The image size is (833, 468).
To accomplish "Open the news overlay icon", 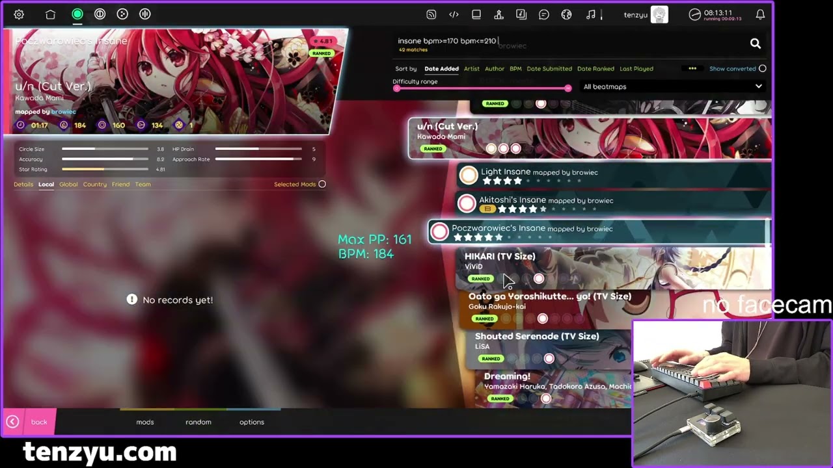I will click(431, 14).
